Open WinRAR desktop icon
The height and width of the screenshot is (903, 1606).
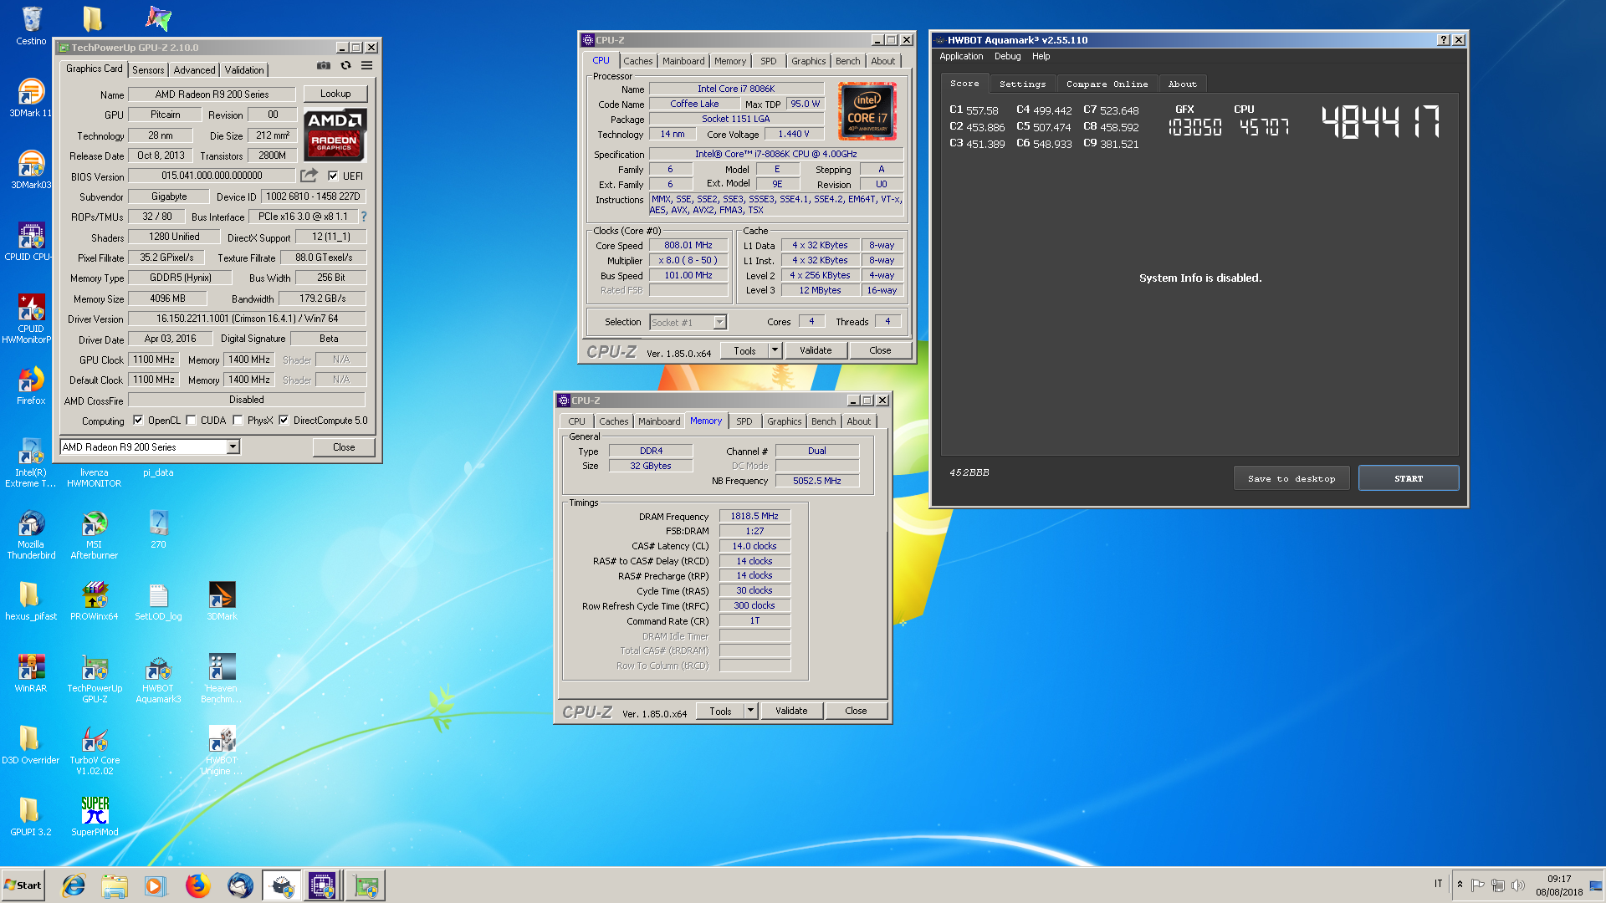[x=31, y=674]
